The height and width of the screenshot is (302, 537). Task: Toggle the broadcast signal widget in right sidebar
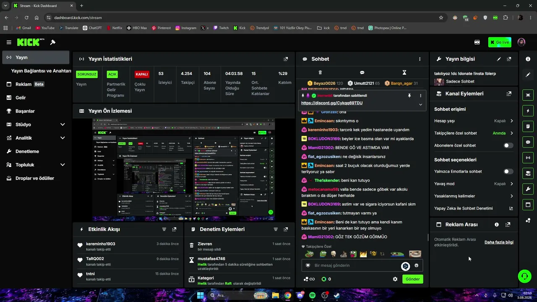pos(528,158)
